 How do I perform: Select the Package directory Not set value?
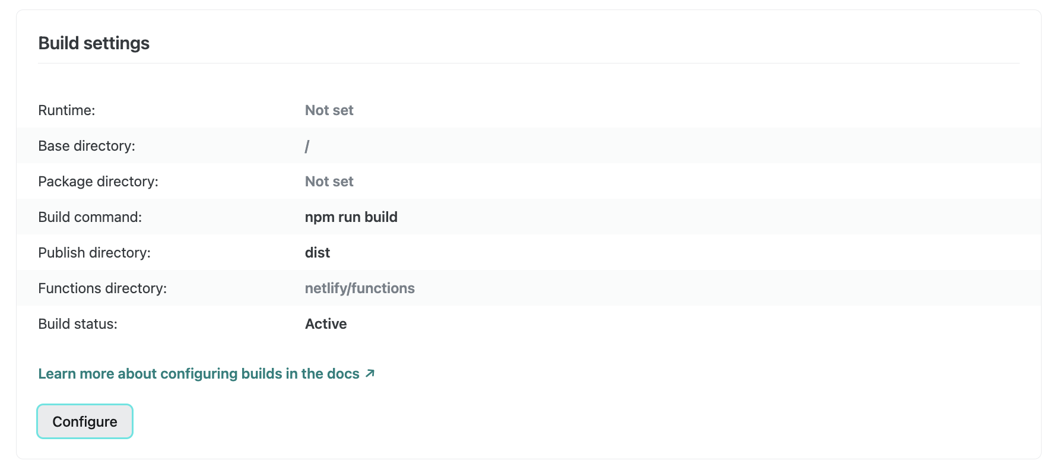[x=329, y=181]
